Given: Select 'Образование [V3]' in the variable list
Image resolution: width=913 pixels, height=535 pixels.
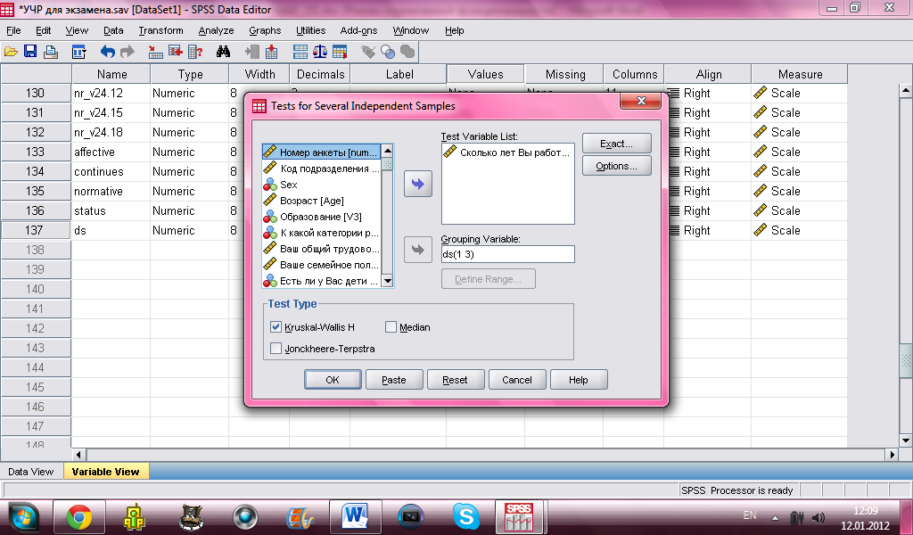Looking at the screenshot, I should tap(322, 217).
